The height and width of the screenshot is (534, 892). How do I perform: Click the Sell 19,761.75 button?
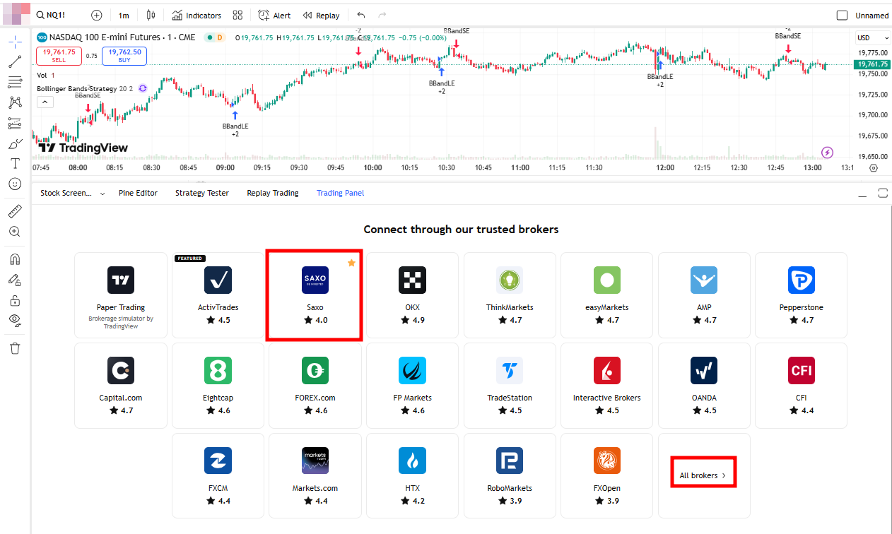(x=59, y=56)
